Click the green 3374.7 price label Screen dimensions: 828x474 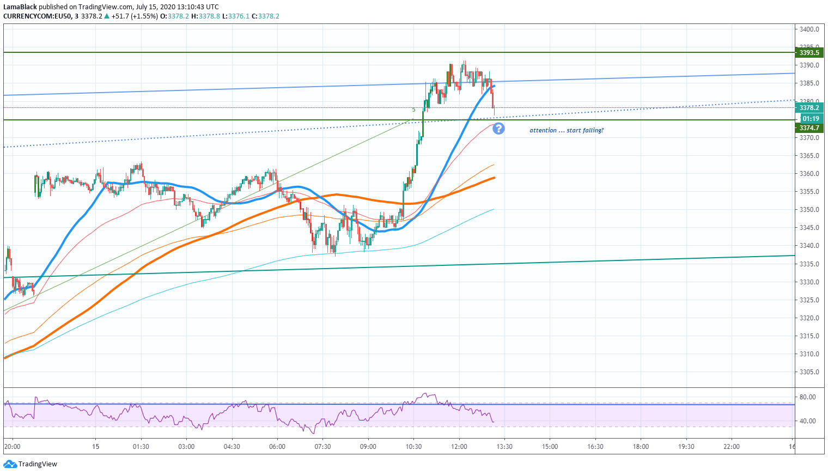[809, 128]
